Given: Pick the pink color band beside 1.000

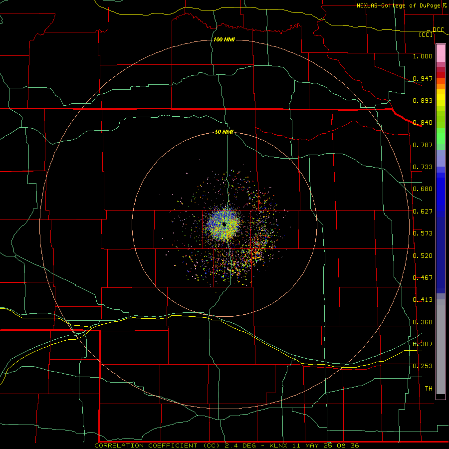Looking at the screenshot, I should pyautogui.click(x=441, y=53).
